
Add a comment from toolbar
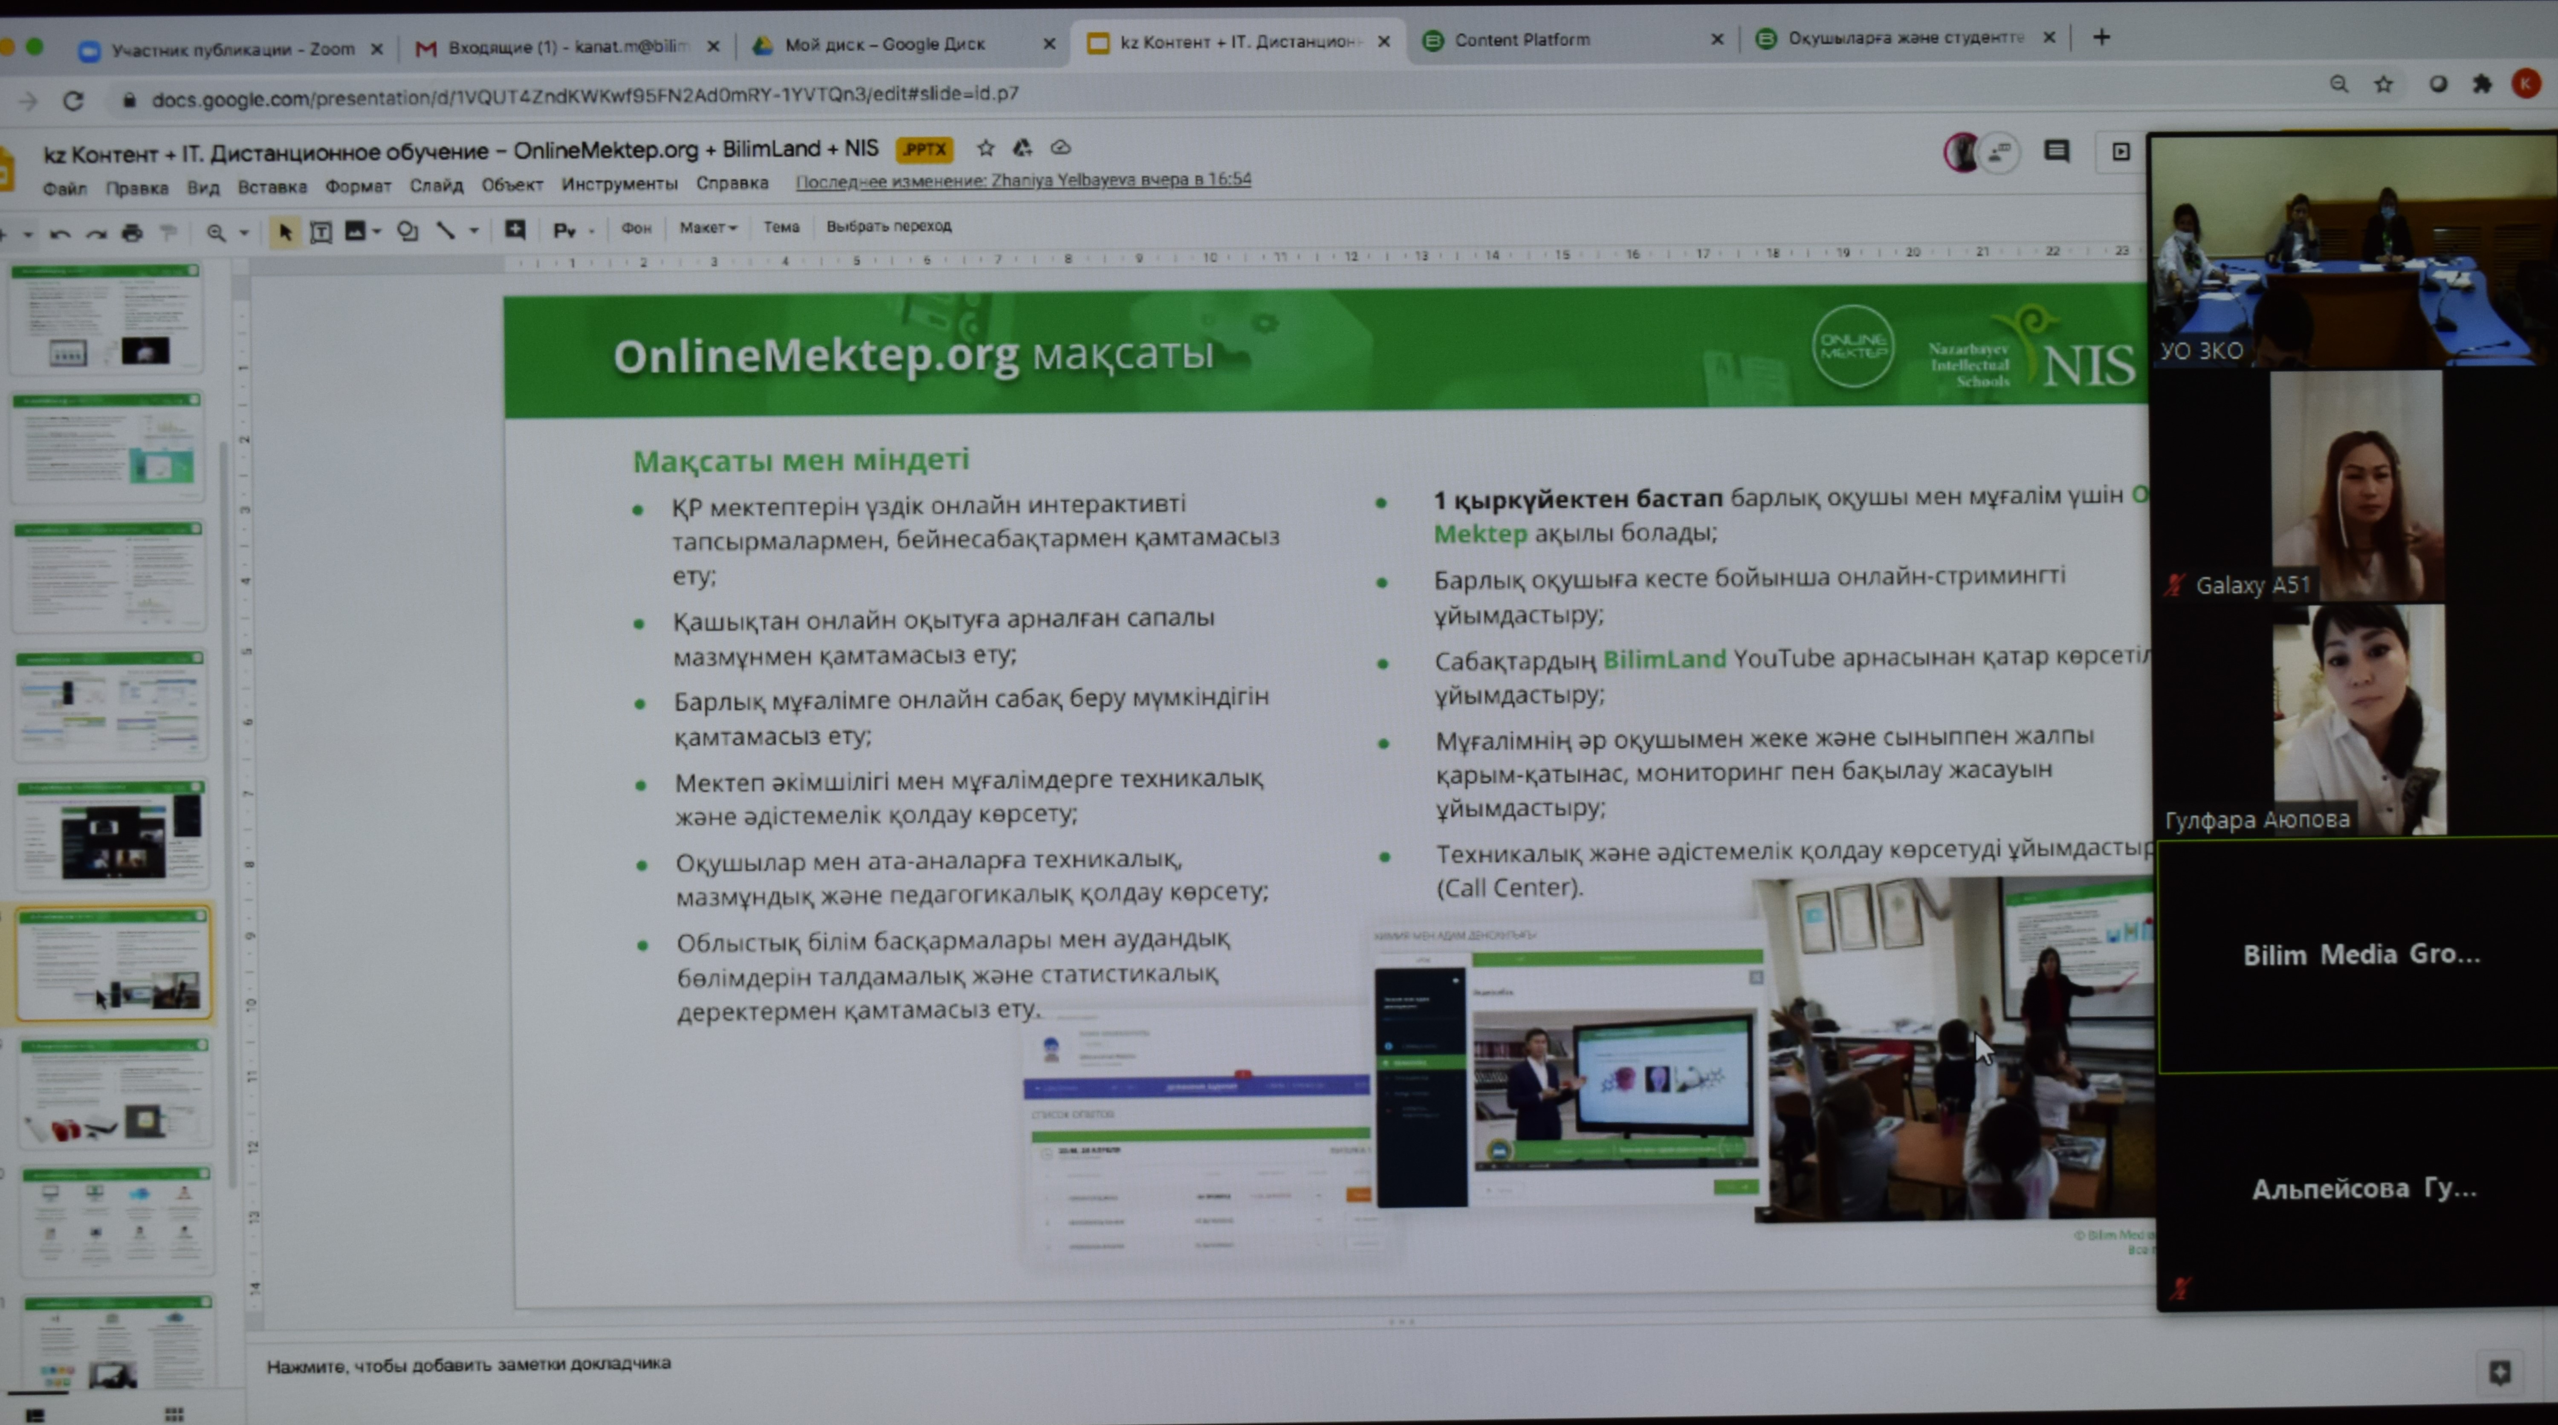(x=515, y=229)
